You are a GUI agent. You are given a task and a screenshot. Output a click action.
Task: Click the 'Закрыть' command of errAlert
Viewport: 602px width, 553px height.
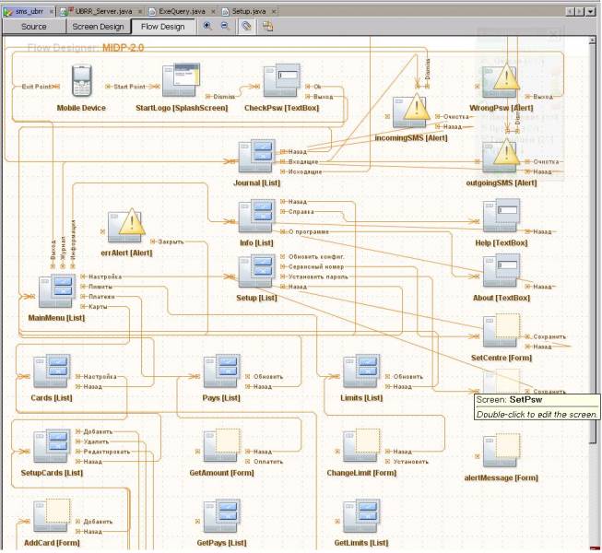click(x=171, y=241)
